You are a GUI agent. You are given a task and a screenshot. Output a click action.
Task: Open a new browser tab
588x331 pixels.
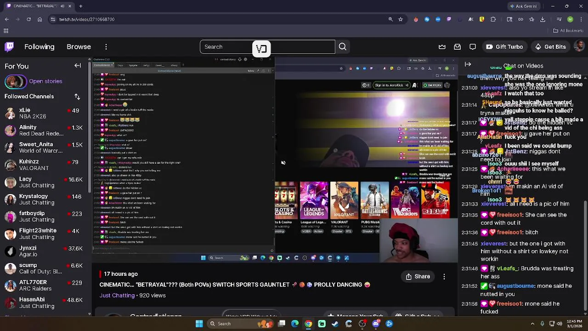81,6
